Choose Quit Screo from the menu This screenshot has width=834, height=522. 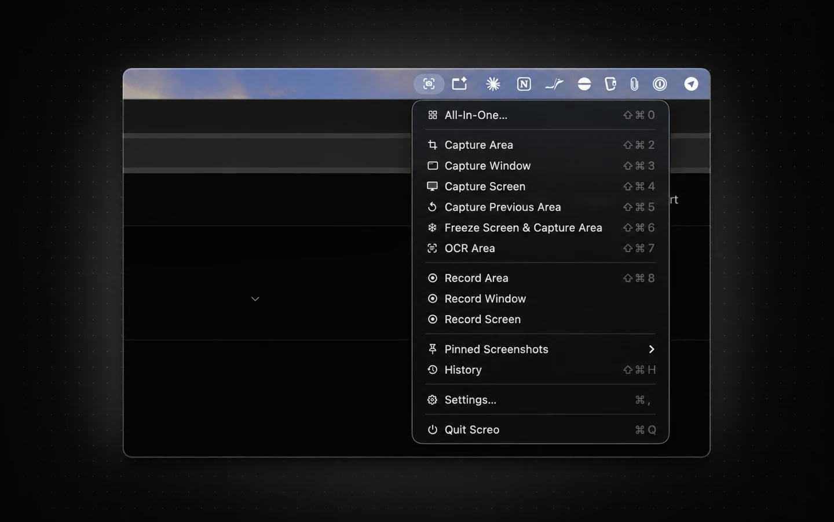(541, 430)
